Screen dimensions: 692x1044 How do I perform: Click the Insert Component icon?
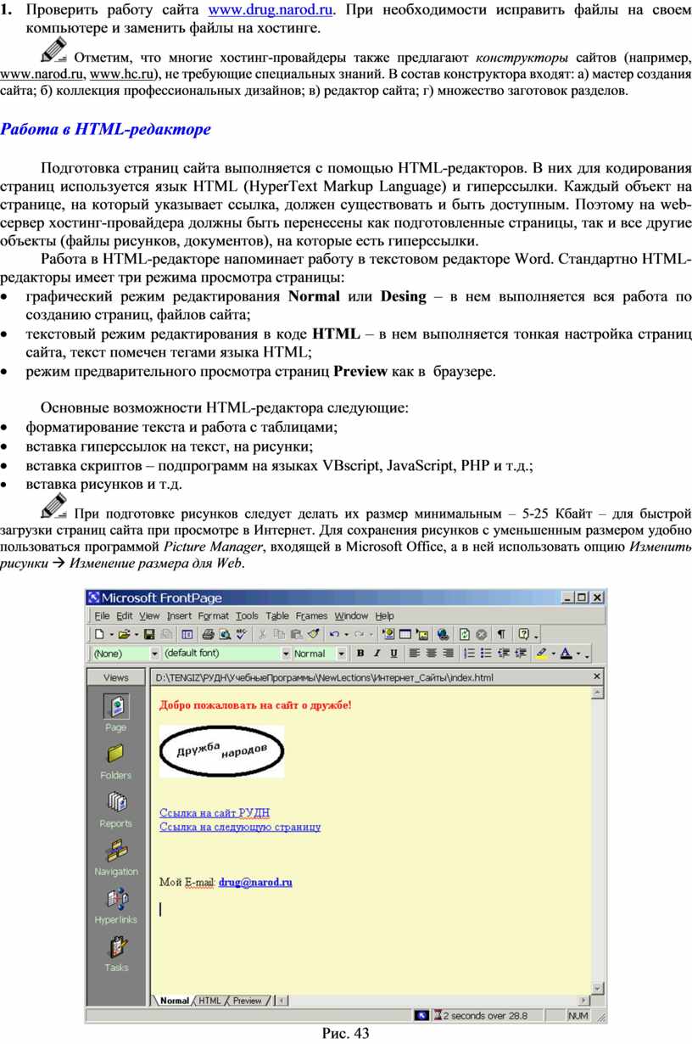388,634
